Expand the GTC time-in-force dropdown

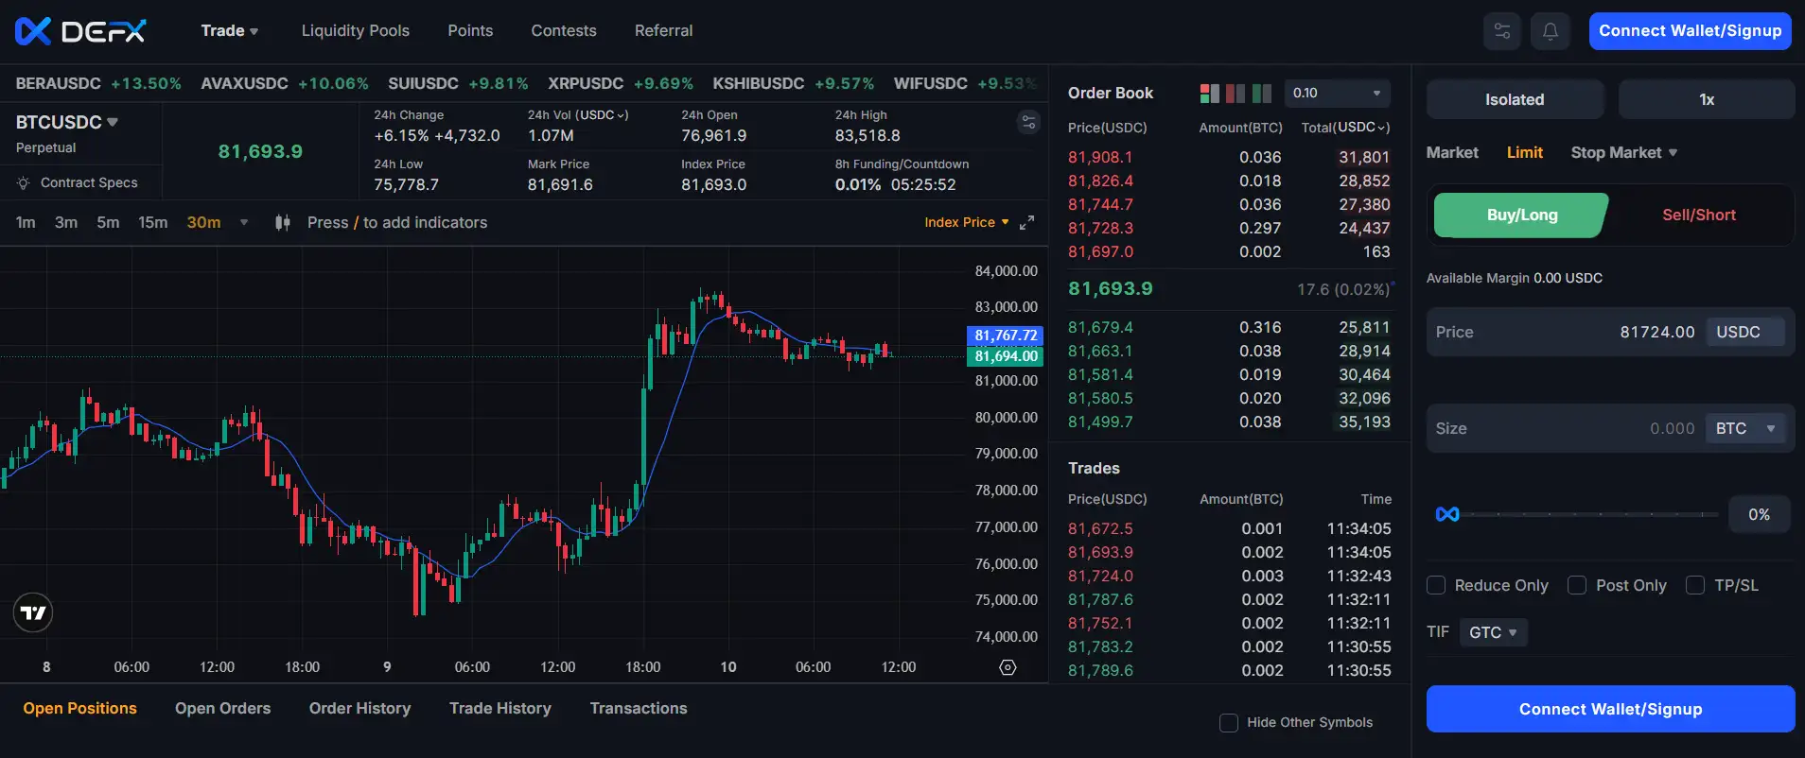(1493, 632)
